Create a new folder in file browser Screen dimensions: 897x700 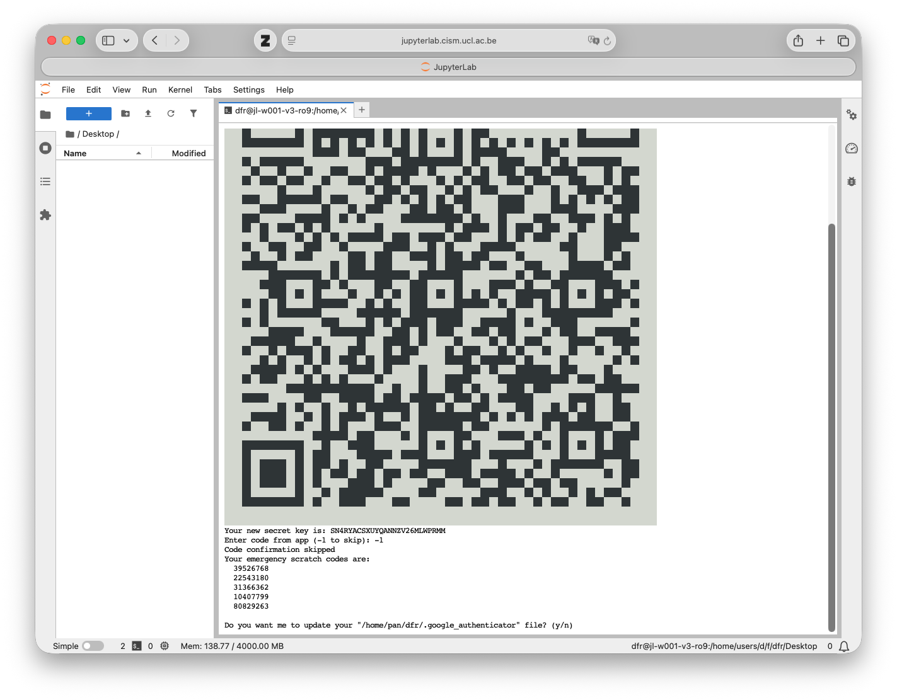click(125, 113)
